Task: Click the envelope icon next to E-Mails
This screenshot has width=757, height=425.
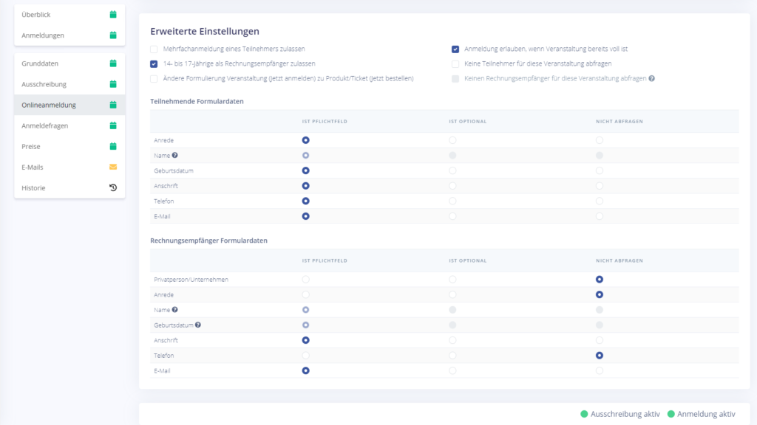Action: coord(113,167)
